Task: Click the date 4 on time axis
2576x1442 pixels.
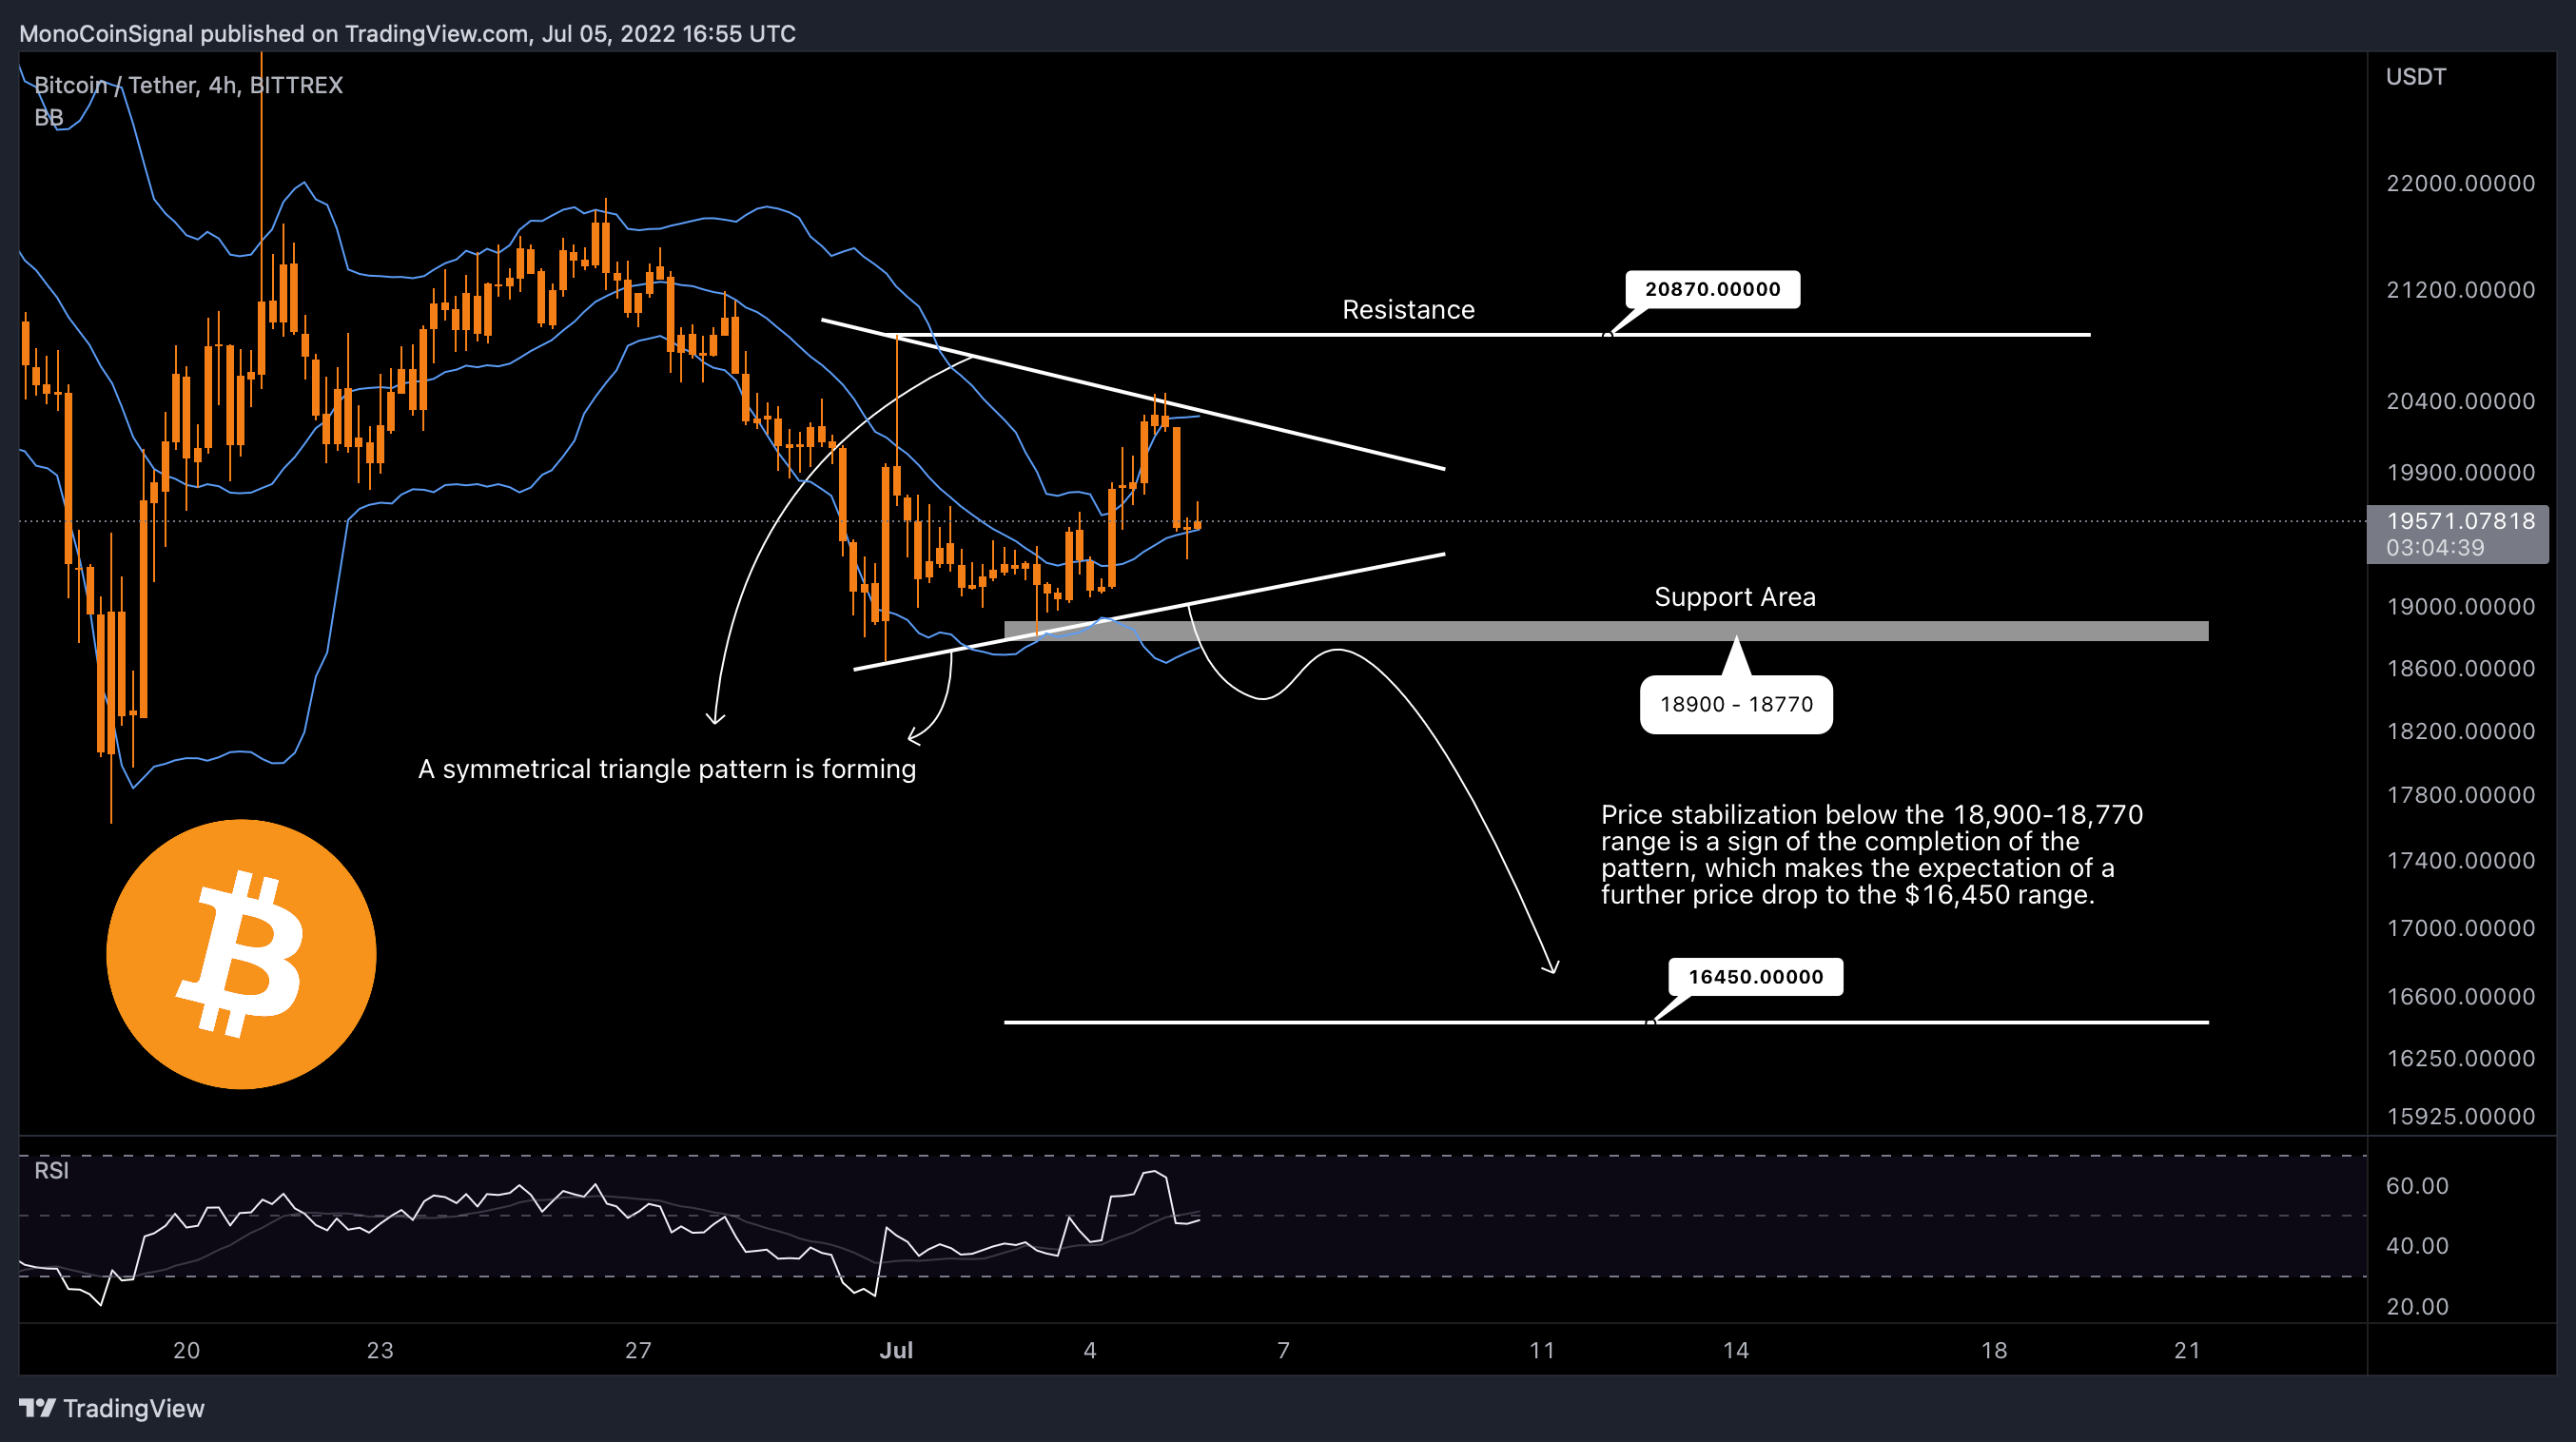Action: pyautogui.click(x=1090, y=1350)
